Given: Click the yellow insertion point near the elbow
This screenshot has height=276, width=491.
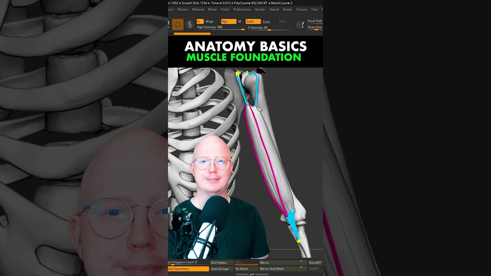Looking at the screenshot, I should pyautogui.click(x=299, y=241).
